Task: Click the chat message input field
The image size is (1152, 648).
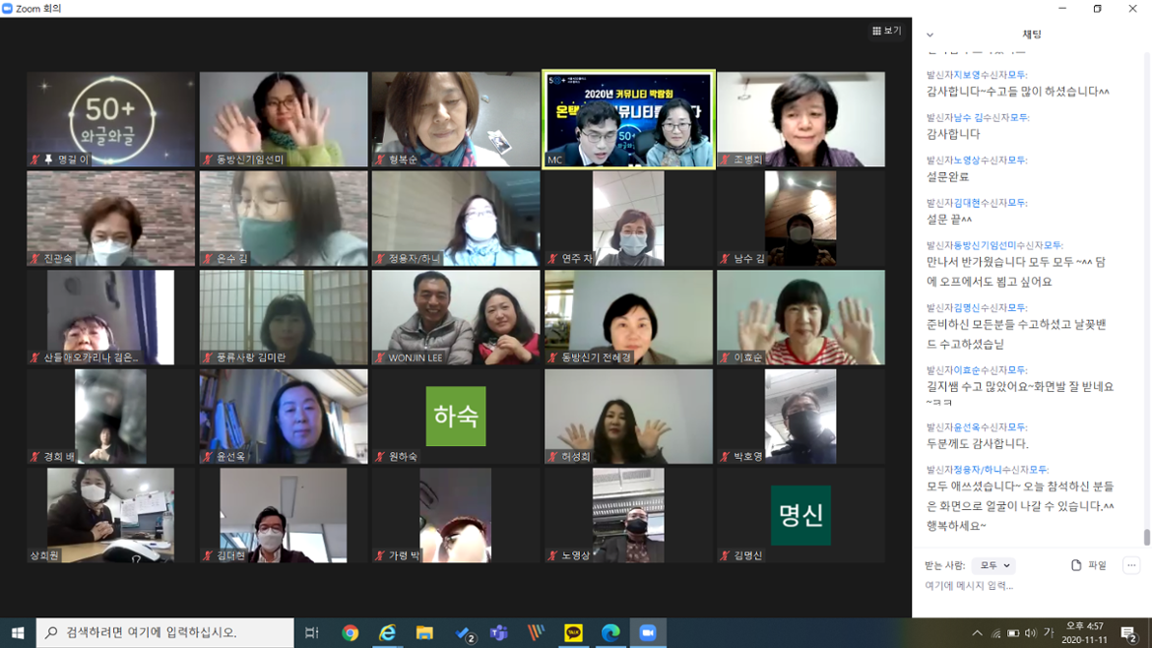Action: [1024, 586]
